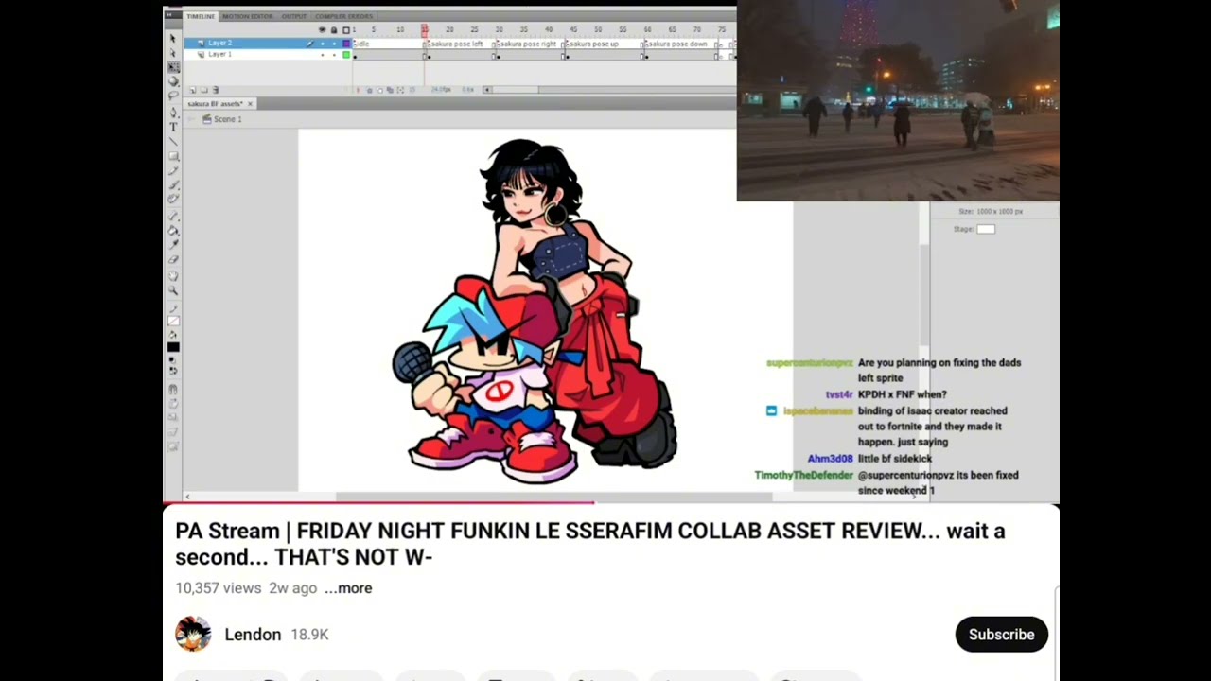Close the sakura BF assets document tab
Image resolution: width=1211 pixels, height=681 pixels.
click(251, 103)
